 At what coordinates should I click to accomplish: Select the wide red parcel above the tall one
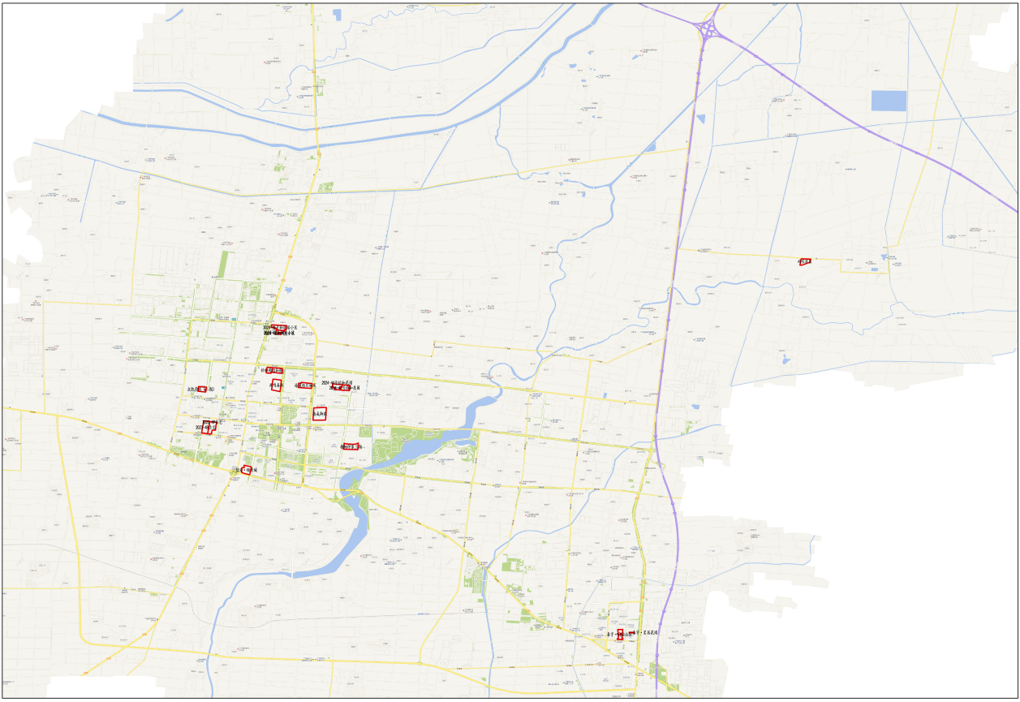[275, 371]
